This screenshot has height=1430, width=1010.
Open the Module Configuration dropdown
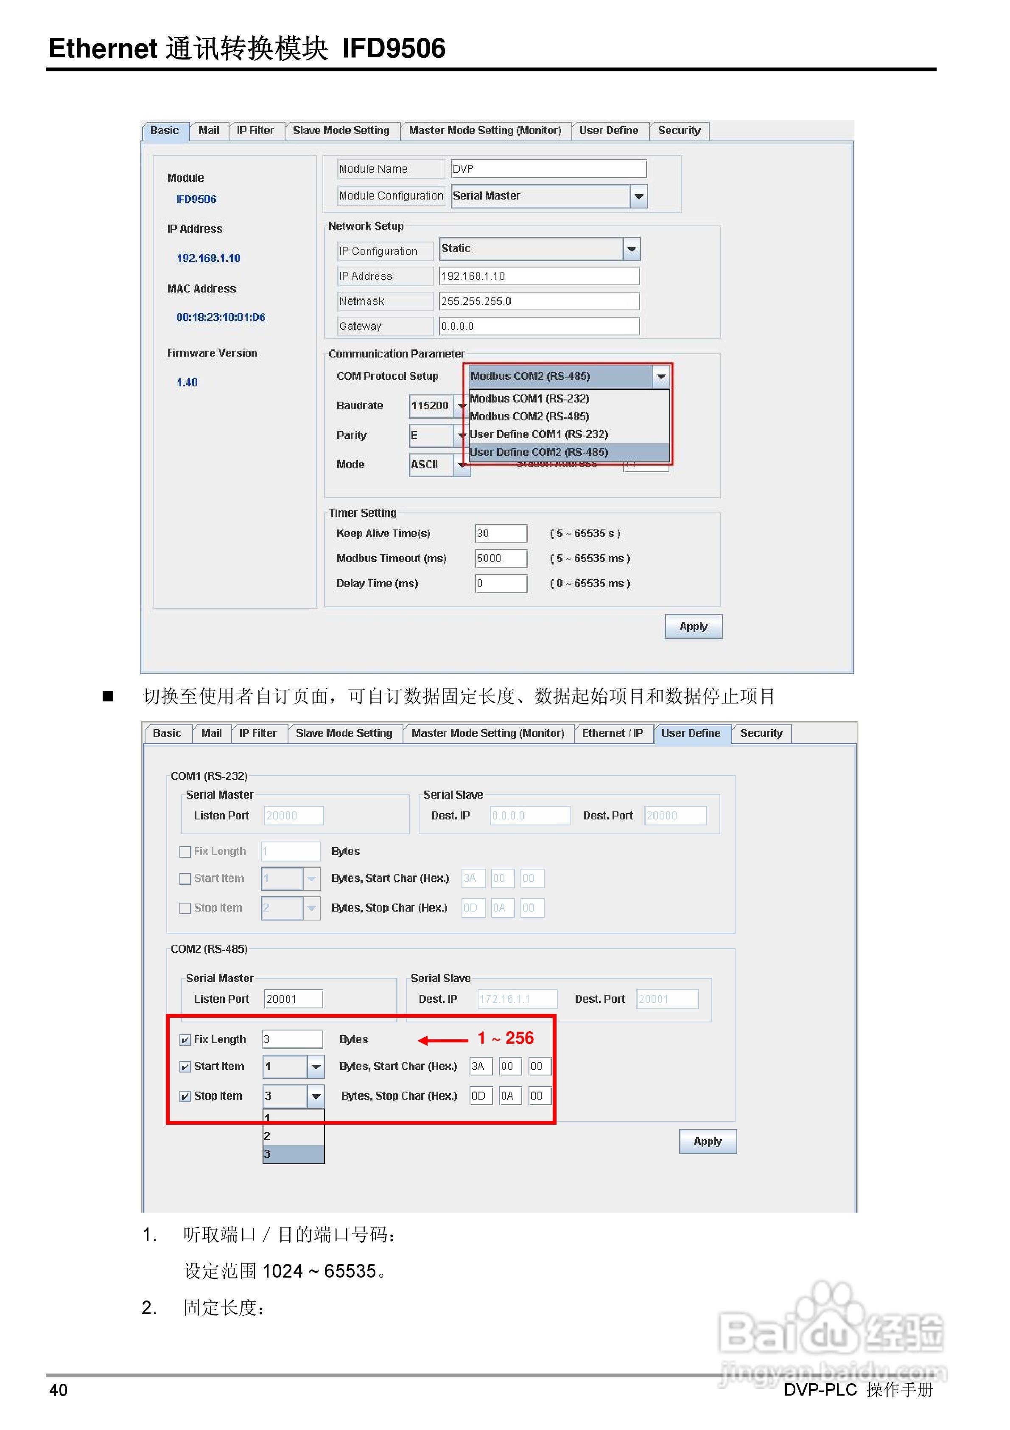click(x=640, y=196)
